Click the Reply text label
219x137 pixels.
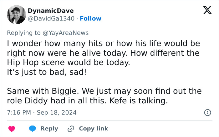coord(49,129)
